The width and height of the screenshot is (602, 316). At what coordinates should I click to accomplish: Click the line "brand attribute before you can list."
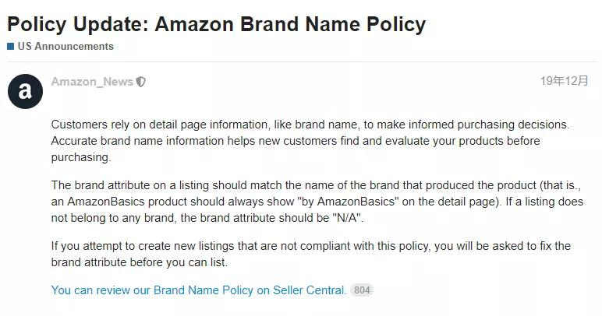[140, 262]
